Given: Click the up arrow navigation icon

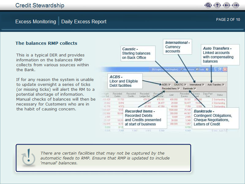Looking at the screenshot, I should [x=217, y=5].
